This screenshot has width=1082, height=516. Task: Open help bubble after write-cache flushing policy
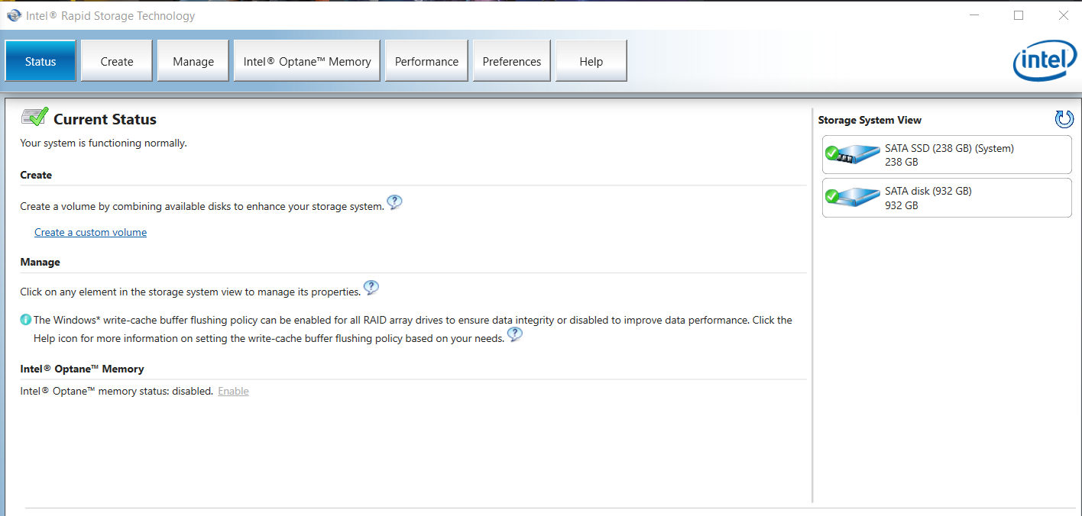[x=515, y=334]
